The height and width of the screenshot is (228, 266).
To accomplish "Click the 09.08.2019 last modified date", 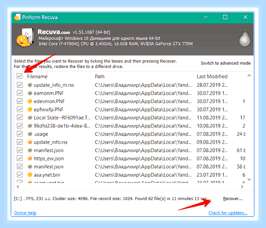I will pos(212,142).
